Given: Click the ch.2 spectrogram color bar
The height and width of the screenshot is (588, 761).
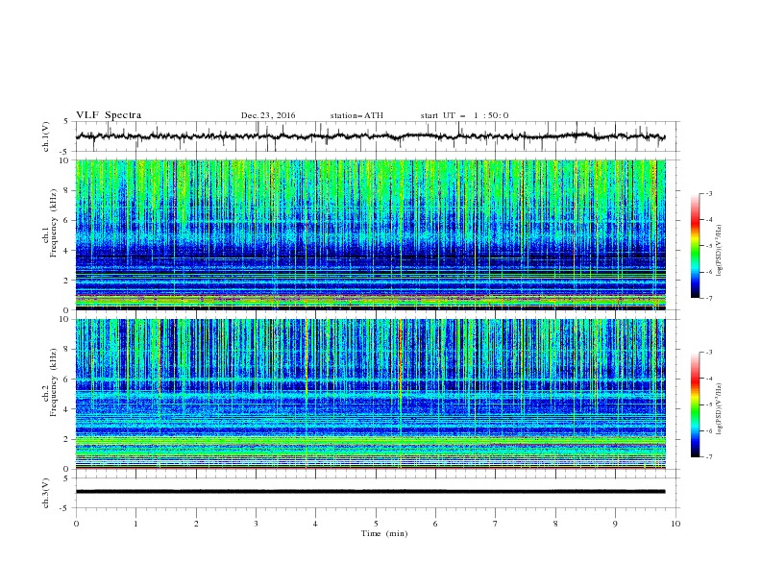Looking at the screenshot, I should coord(695,404).
